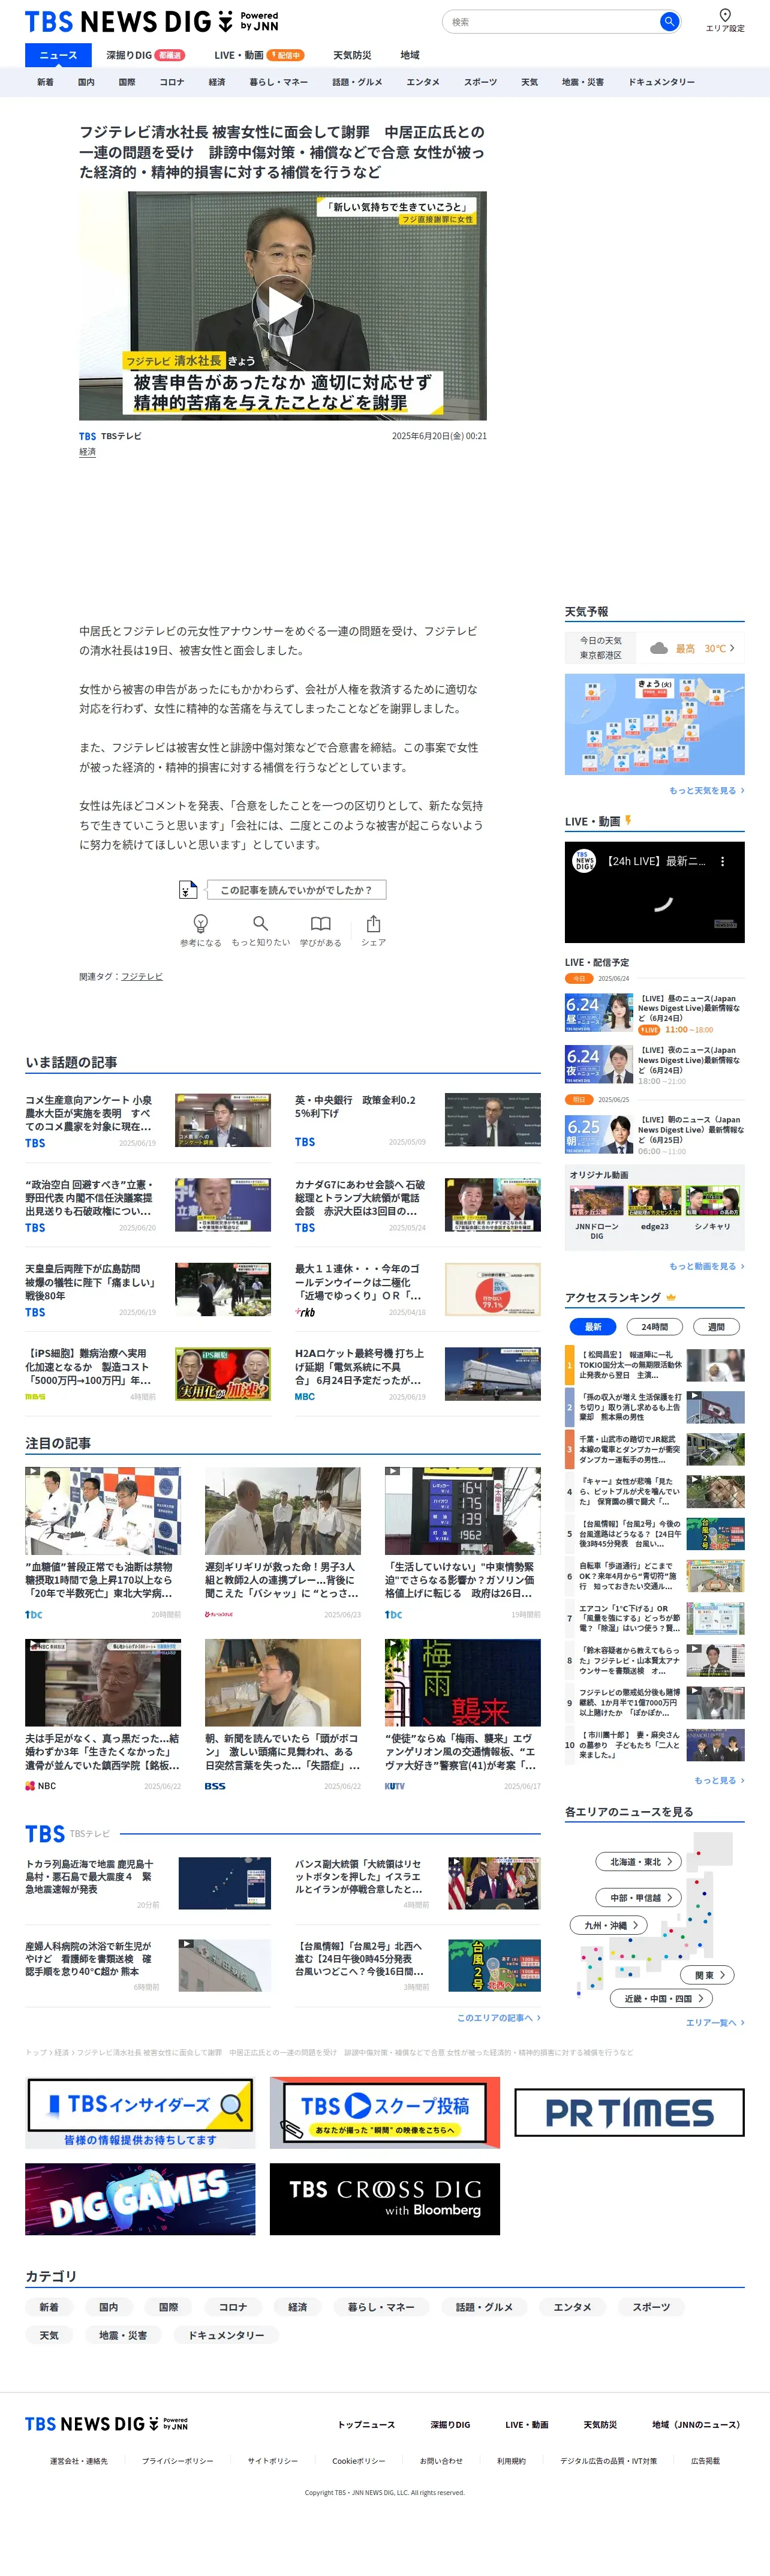Open the TBS スクープ投稿 banner

click(x=385, y=2112)
